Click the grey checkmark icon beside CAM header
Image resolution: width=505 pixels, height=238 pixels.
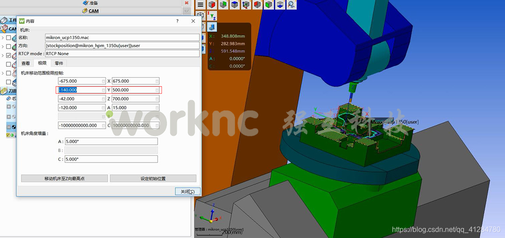186,11
